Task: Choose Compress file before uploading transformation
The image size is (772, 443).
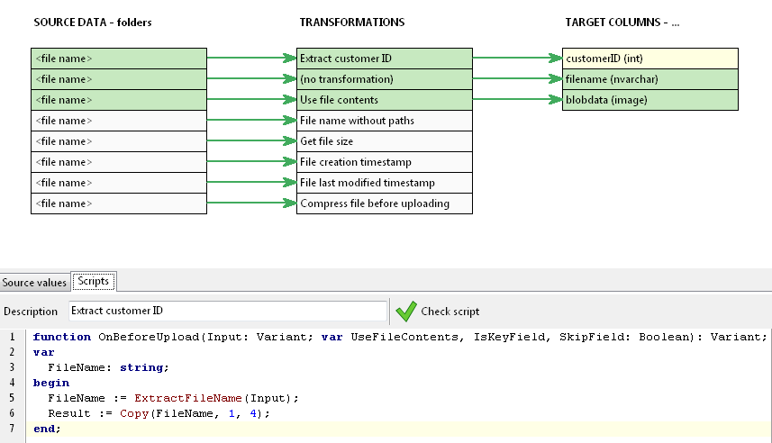Action: (x=384, y=203)
